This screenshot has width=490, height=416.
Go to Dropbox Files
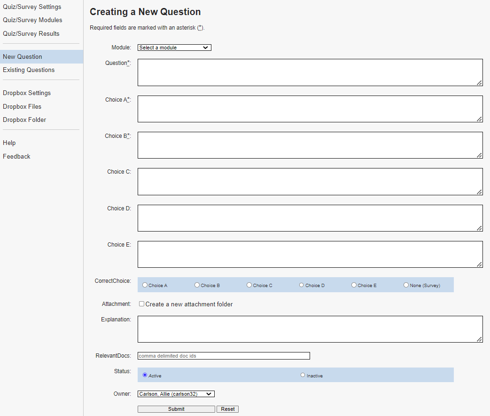pyautogui.click(x=22, y=106)
